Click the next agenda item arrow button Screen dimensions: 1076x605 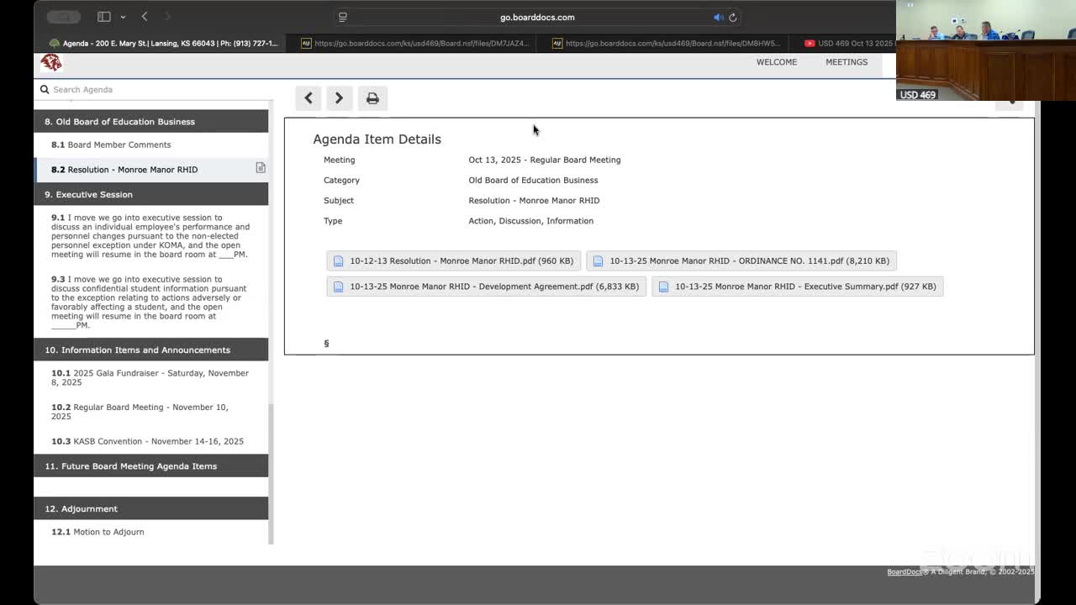coord(339,98)
